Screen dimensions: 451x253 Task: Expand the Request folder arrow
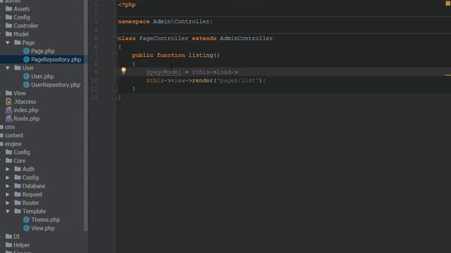(8, 195)
